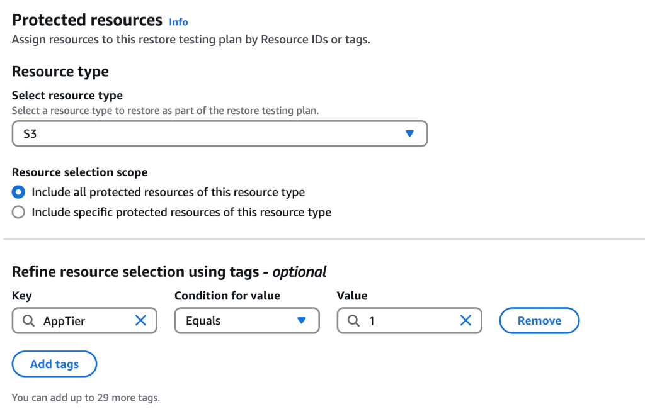Viewport: 645px width, 414px height.
Task: Select Include all protected resources option
Action: coord(18,192)
